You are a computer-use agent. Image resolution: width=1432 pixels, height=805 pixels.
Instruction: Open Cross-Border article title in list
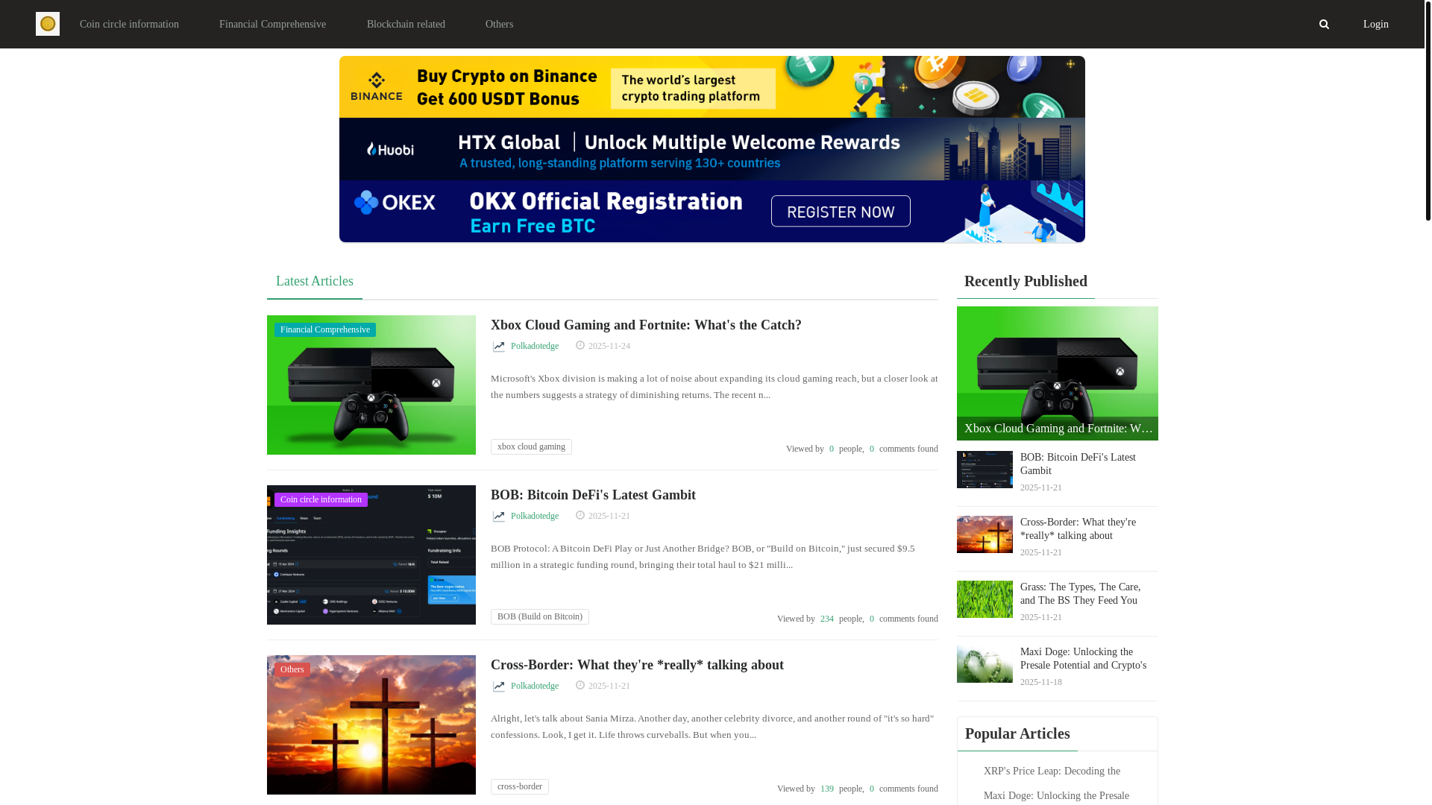tap(637, 665)
